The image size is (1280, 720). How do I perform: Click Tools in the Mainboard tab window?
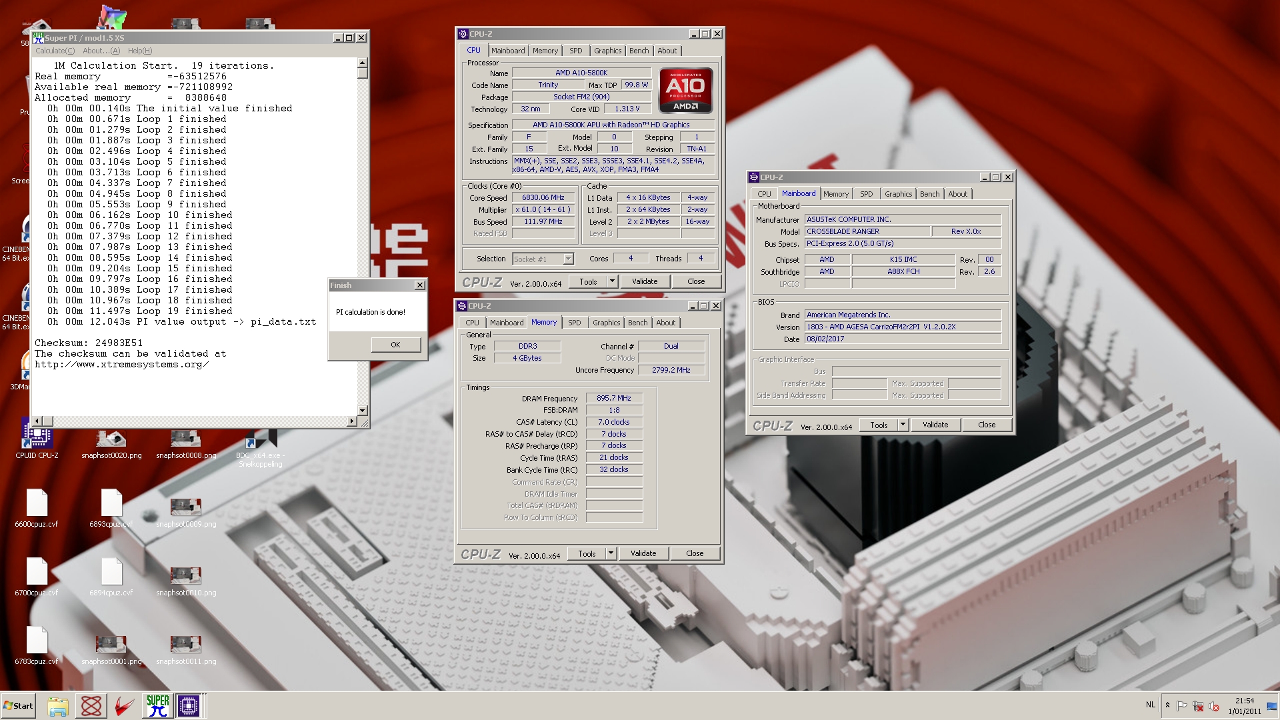click(879, 425)
